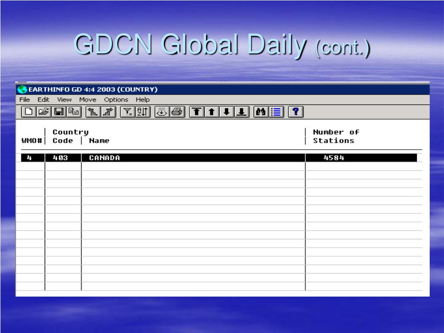Viewport: 444px width, 333px height.
Task: Click WMO# value 4 in Canada row
Action: coord(33,158)
